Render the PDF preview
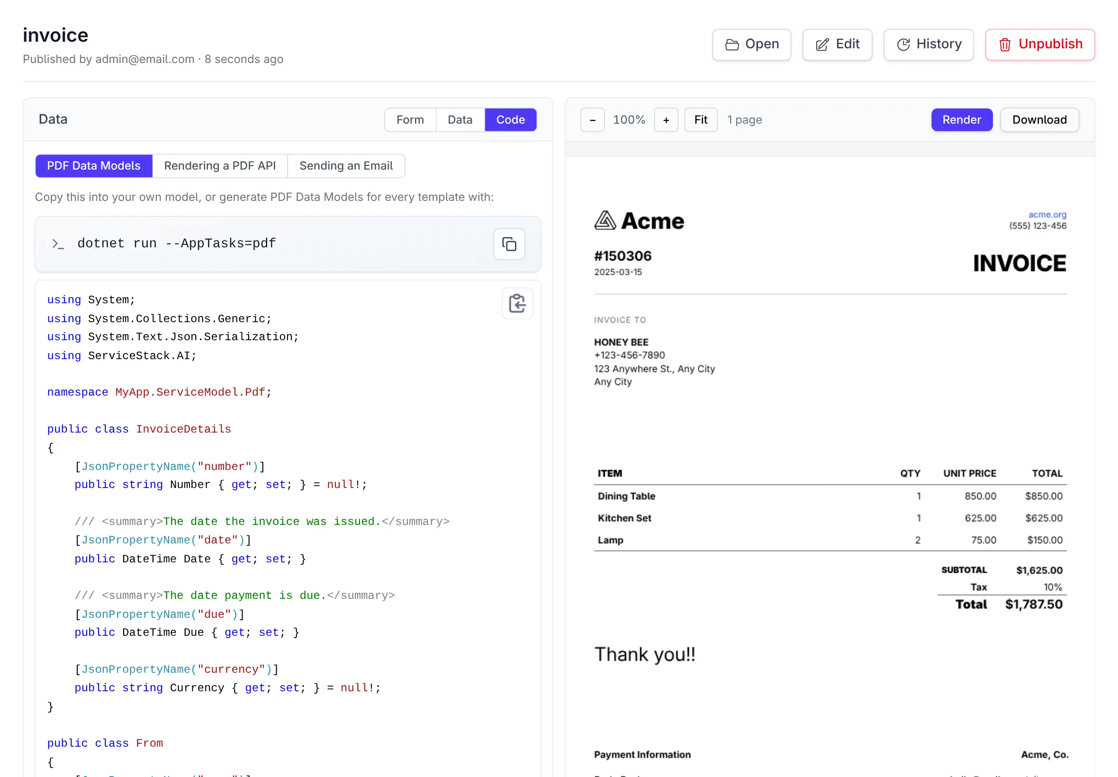 [x=961, y=120]
